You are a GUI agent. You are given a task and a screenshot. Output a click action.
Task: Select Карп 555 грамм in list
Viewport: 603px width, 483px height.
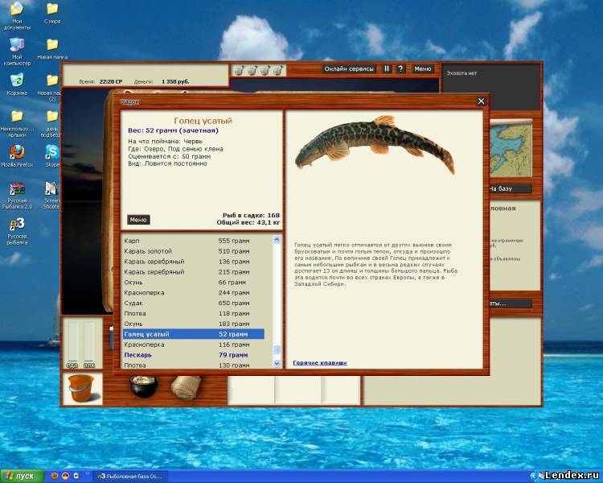(x=194, y=241)
